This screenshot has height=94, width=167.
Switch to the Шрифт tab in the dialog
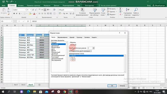pos(72,37)
